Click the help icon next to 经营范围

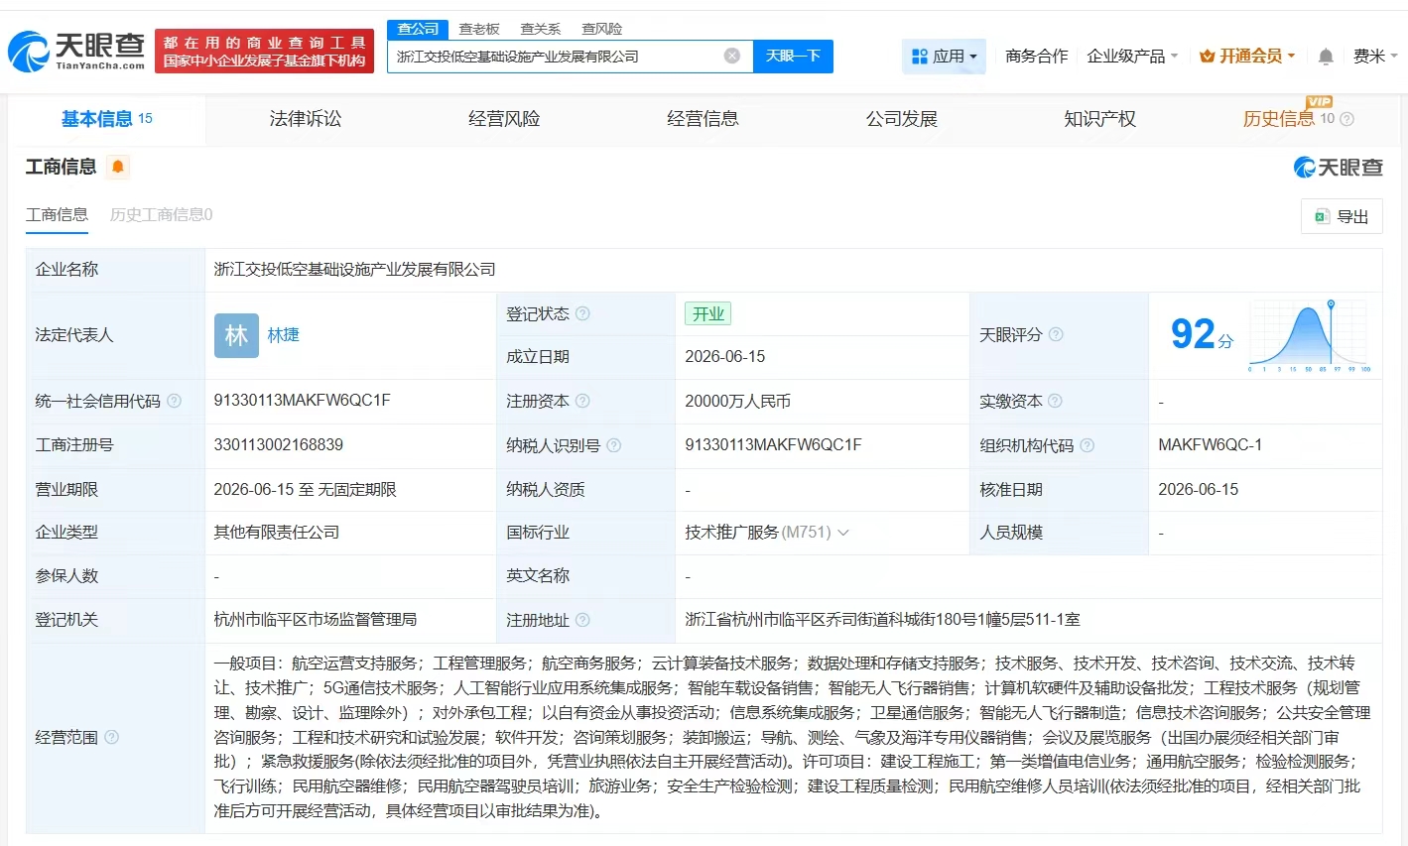[x=111, y=737]
